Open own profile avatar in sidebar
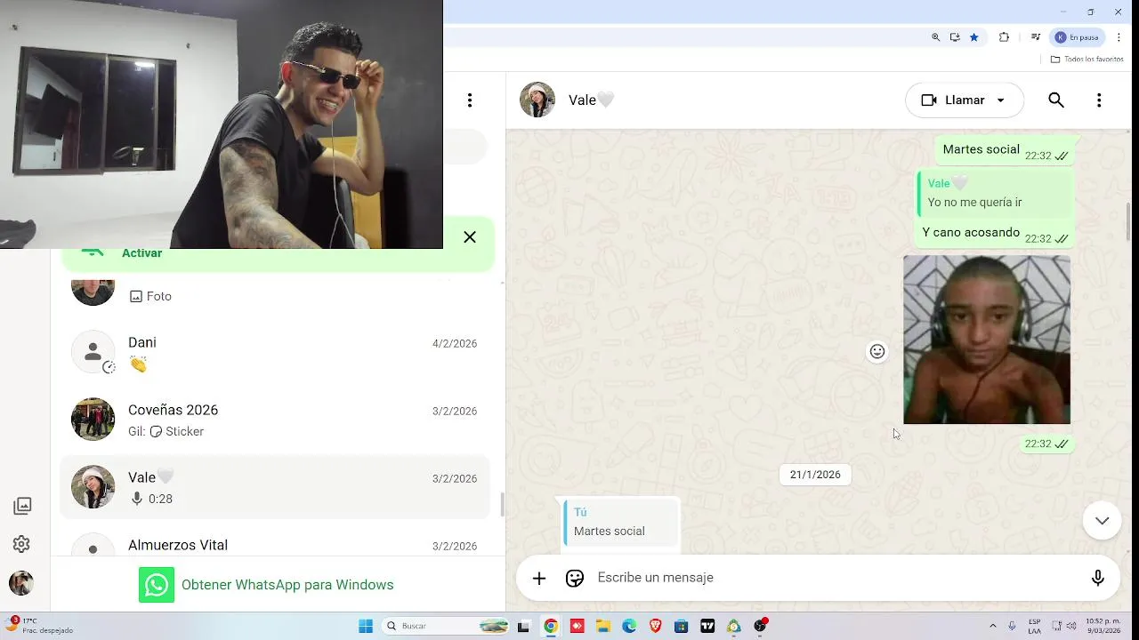1139x640 pixels. coord(21,583)
